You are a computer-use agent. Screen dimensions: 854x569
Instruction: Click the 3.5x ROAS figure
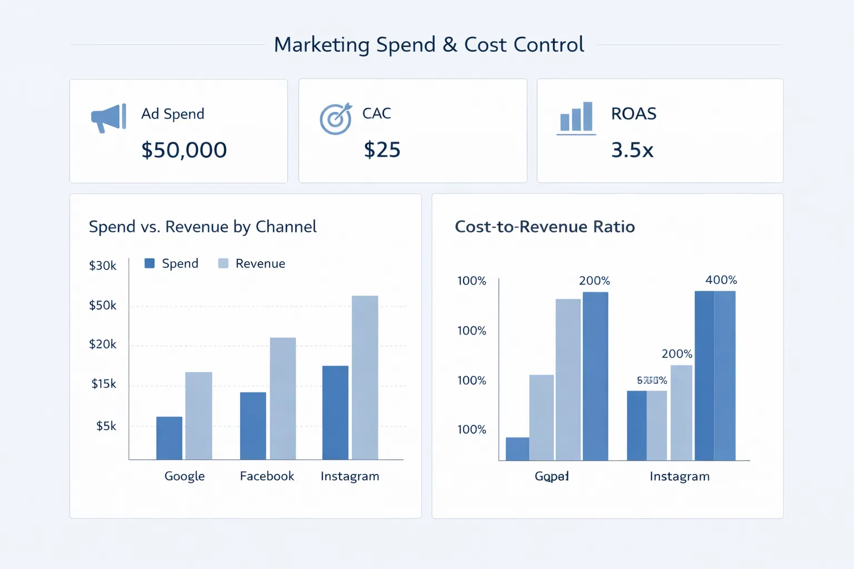(632, 149)
